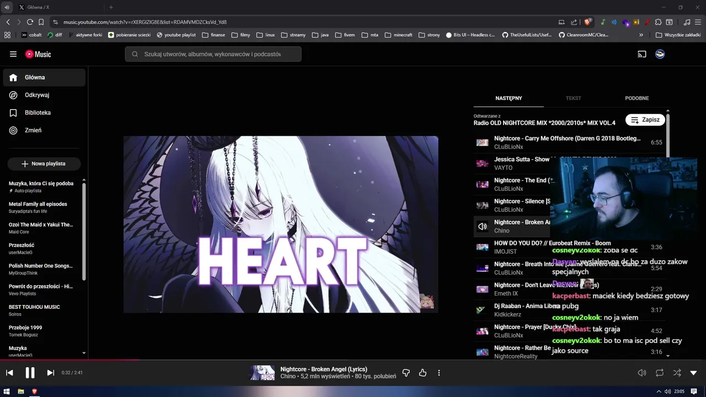Select Nightcore - Silence in queue
The width and height of the screenshot is (706, 397).
coord(569,205)
